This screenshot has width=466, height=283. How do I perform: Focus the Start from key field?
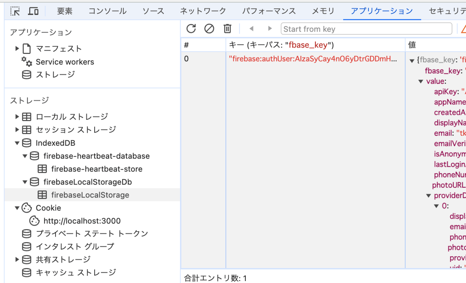(x=366, y=29)
